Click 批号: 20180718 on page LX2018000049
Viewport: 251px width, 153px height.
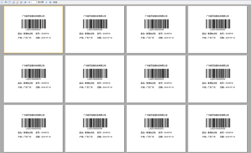165,34
